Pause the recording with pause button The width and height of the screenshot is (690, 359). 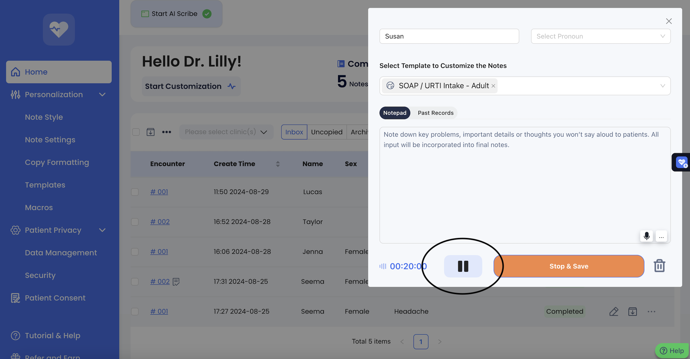463,266
